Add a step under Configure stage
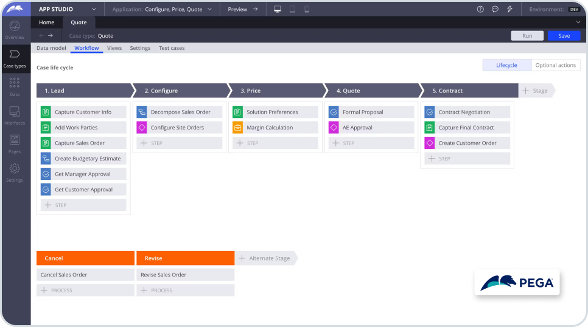 (x=178, y=143)
